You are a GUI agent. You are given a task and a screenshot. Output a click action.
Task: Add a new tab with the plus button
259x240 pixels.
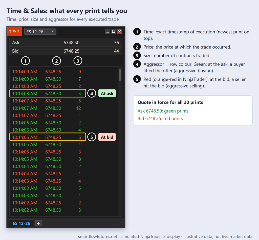(38, 223)
